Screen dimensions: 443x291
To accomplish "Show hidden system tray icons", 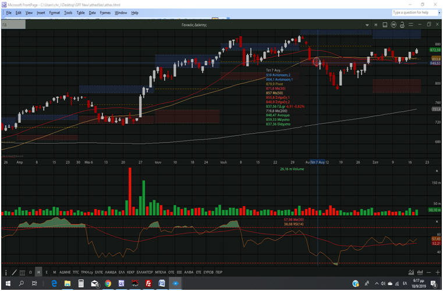I will [x=377, y=283].
